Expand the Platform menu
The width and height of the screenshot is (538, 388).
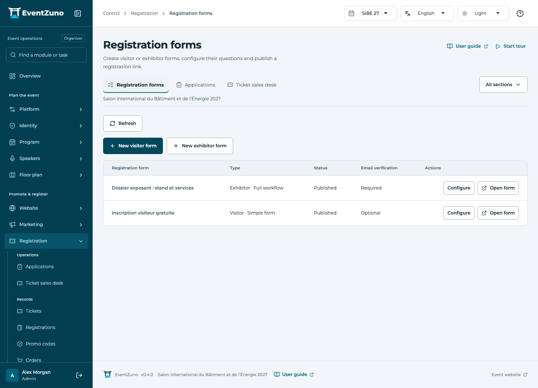46,109
